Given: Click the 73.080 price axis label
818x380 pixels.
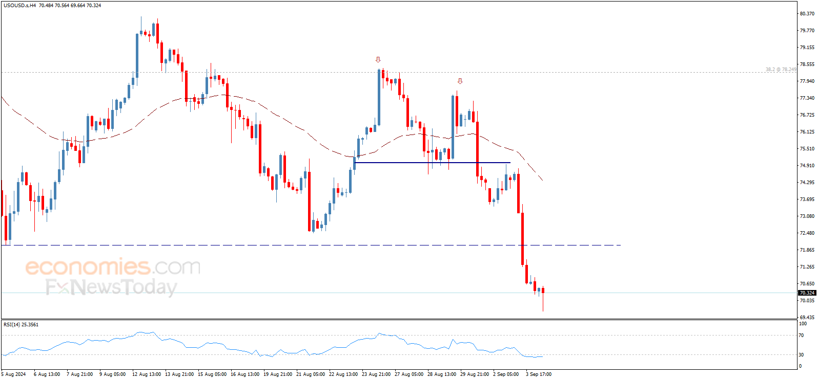Looking at the screenshot, I should 807,216.
